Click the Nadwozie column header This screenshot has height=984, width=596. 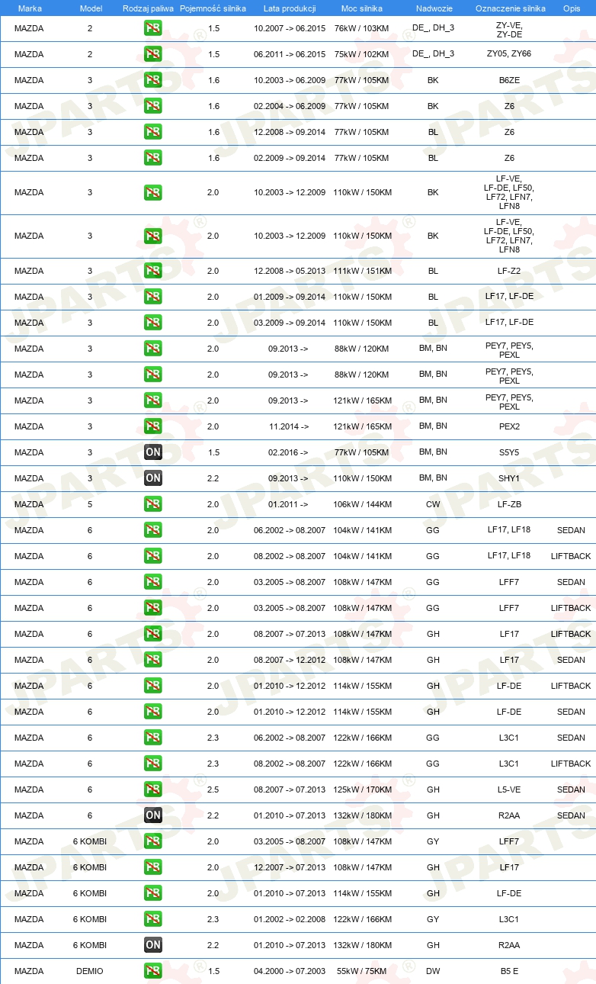click(x=434, y=8)
